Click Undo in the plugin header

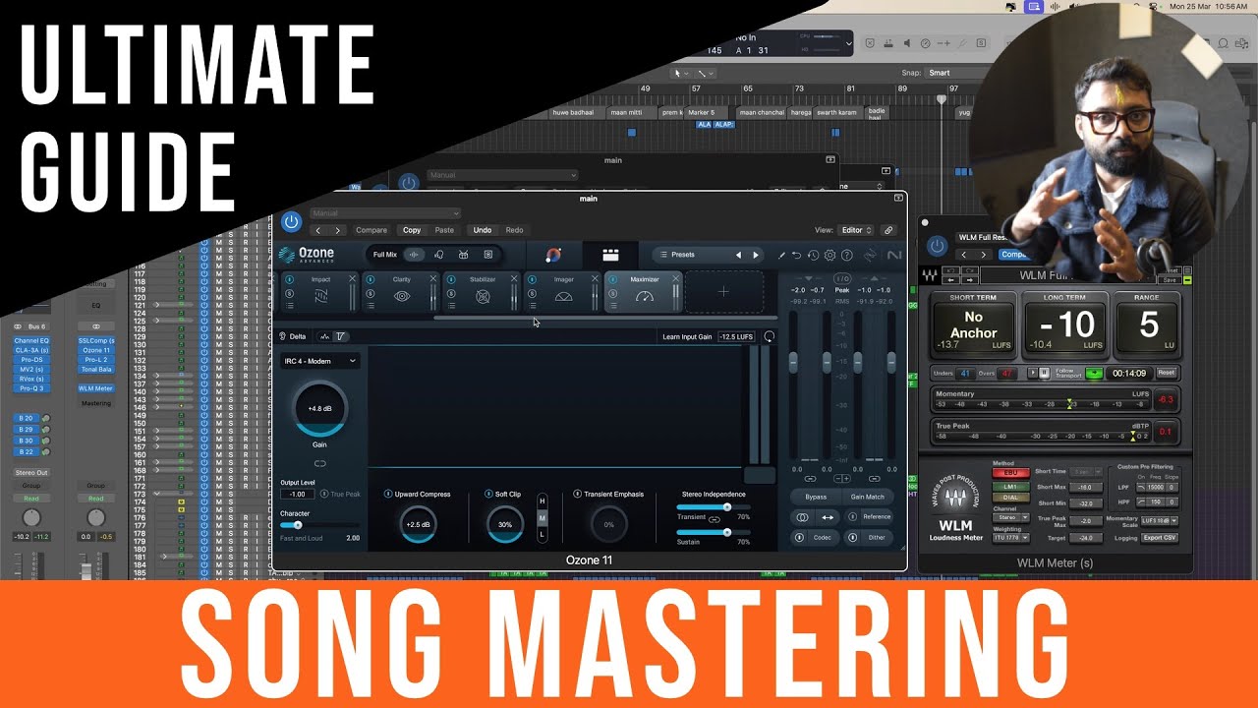point(483,230)
